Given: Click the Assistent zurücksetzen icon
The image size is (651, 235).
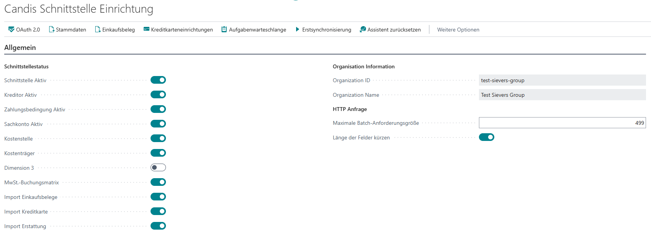Looking at the screenshot, I should (x=363, y=30).
